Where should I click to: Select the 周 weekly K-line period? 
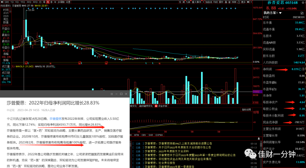pyautogui.click(x=44, y=2)
